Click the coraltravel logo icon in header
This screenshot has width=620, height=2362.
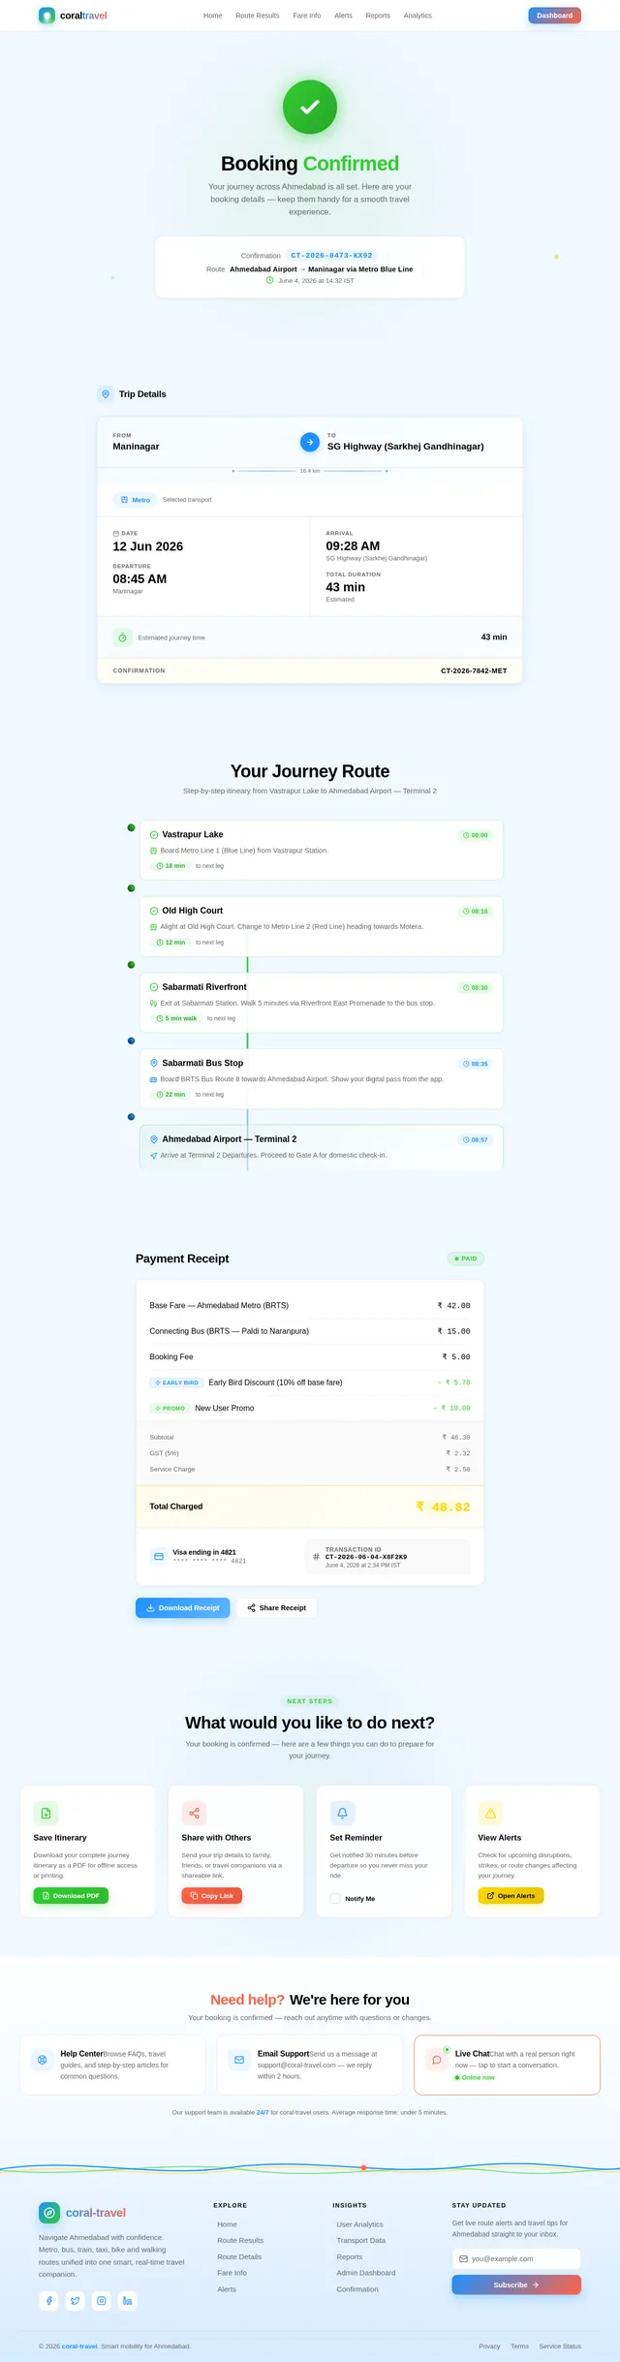click(46, 16)
